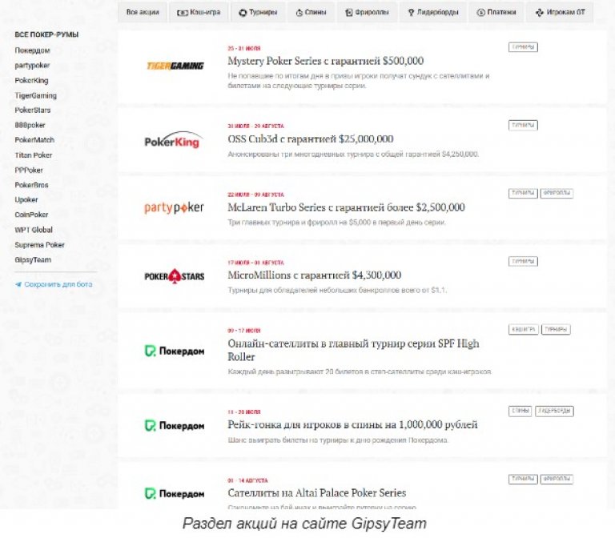Open WPT Global in the rooms list
The height and width of the screenshot is (542, 615).
click(34, 230)
